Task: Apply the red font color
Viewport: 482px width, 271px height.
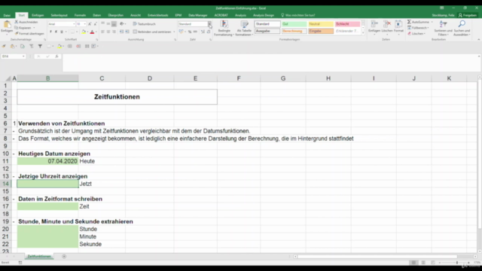Action: [92, 32]
